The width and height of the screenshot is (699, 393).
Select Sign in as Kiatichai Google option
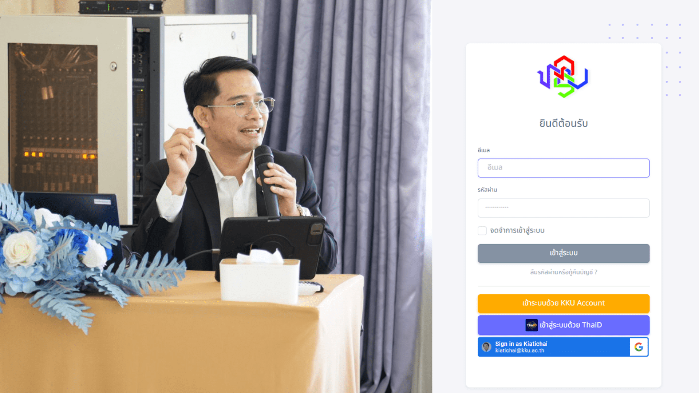[563, 347]
